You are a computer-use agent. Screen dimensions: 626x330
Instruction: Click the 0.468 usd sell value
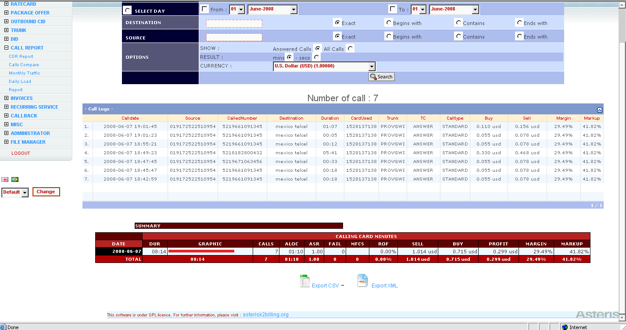pos(527,153)
